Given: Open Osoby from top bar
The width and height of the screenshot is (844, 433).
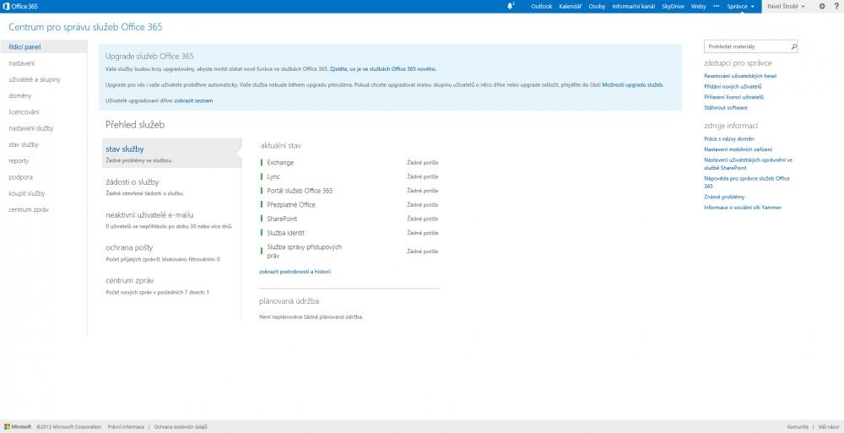Looking at the screenshot, I should (597, 7).
